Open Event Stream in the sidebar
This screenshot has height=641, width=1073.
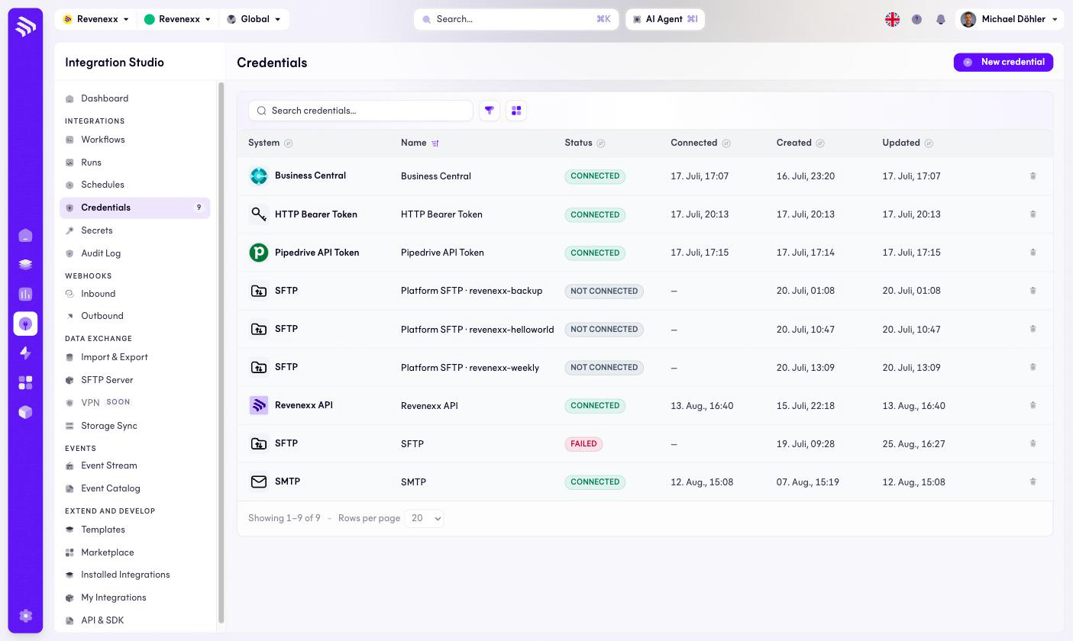(x=109, y=465)
